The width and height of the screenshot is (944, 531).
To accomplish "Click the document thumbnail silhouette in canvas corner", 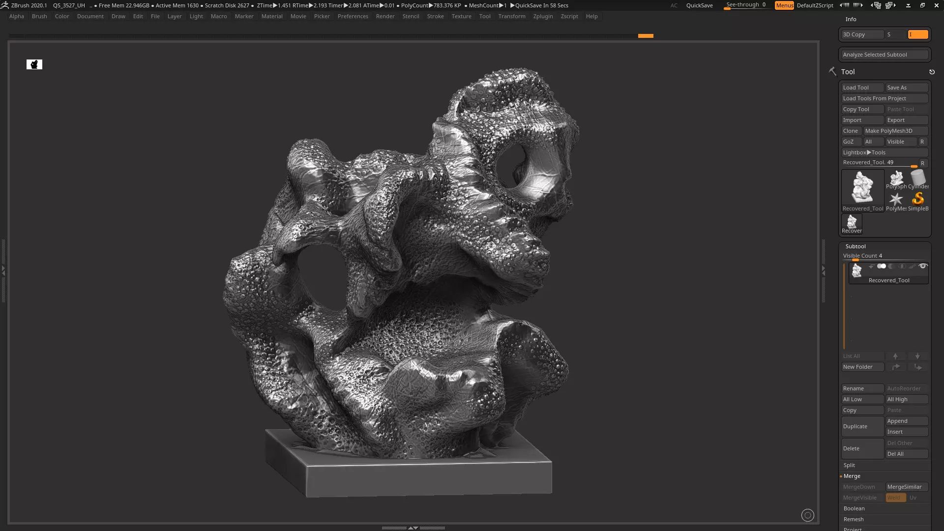I will click(34, 64).
